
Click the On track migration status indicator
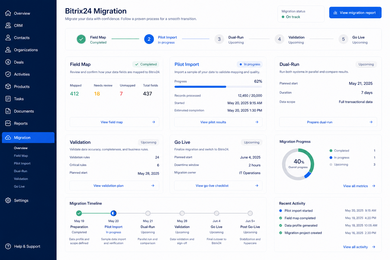(291, 17)
